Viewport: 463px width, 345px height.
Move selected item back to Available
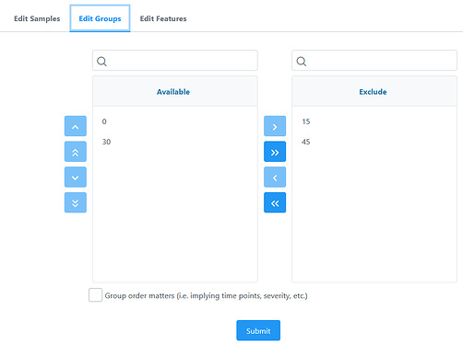tap(275, 177)
